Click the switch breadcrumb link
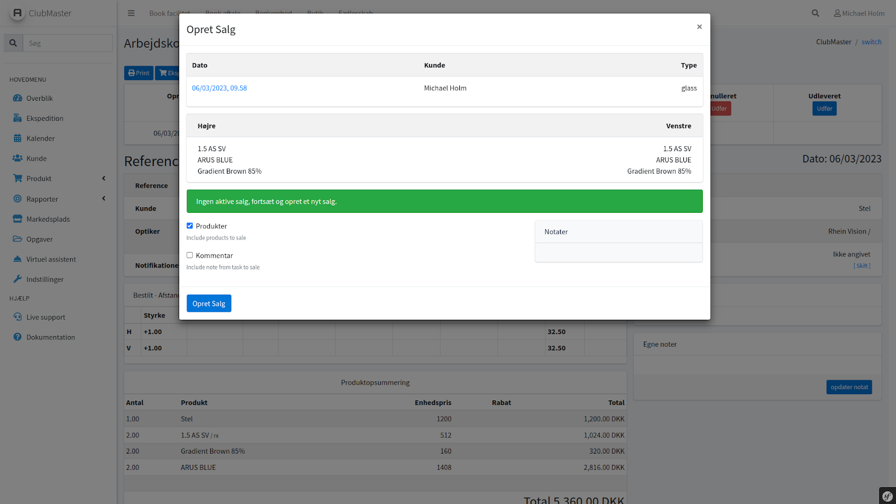This screenshot has height=504, width=896. [x=871, y=42]
